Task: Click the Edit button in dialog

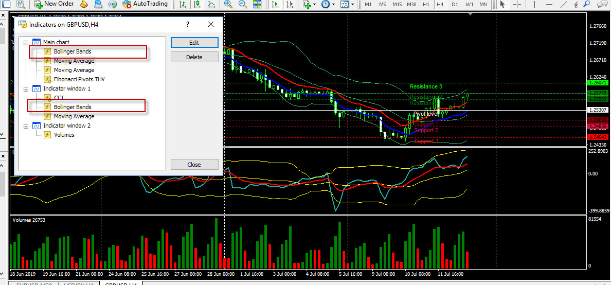Action: pyautogui.click(x=194, y=43)
